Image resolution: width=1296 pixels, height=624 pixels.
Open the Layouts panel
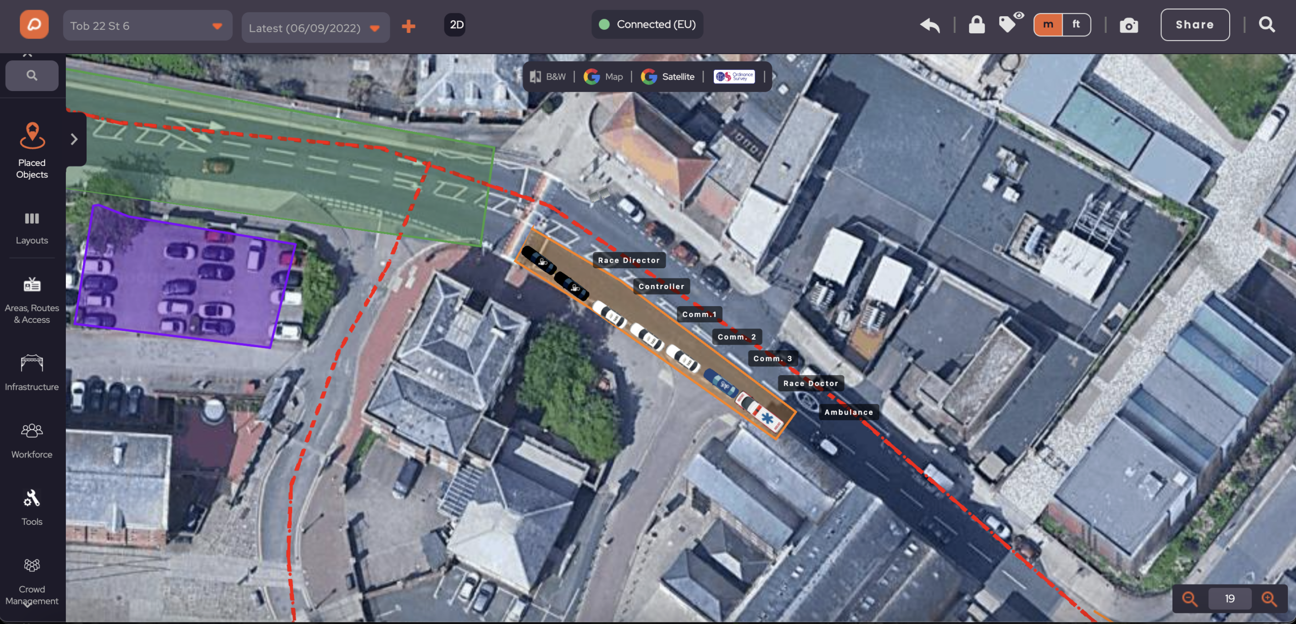[32, 229]
